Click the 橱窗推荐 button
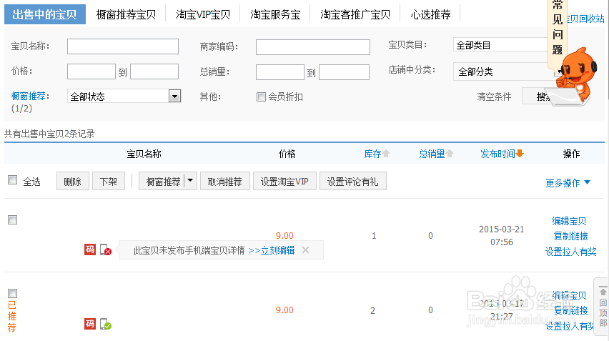 tap(162, 181)
